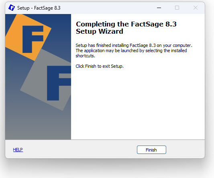This screenshot has width=214, height=178.
Task: Click the "Setup - FactSage 8.3" window title text
Action: coord(39,8)
